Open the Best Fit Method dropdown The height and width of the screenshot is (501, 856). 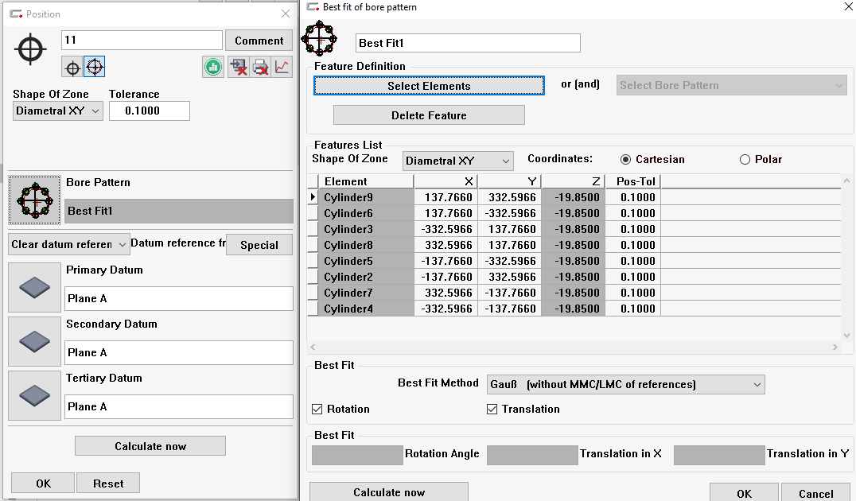click(x=625, y=385)
